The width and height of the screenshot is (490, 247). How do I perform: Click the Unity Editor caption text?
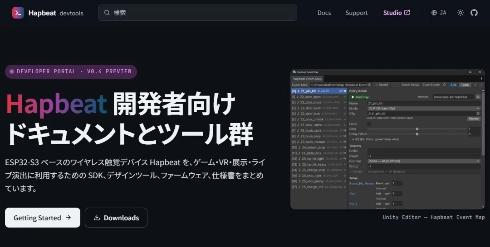coord(433,217)
